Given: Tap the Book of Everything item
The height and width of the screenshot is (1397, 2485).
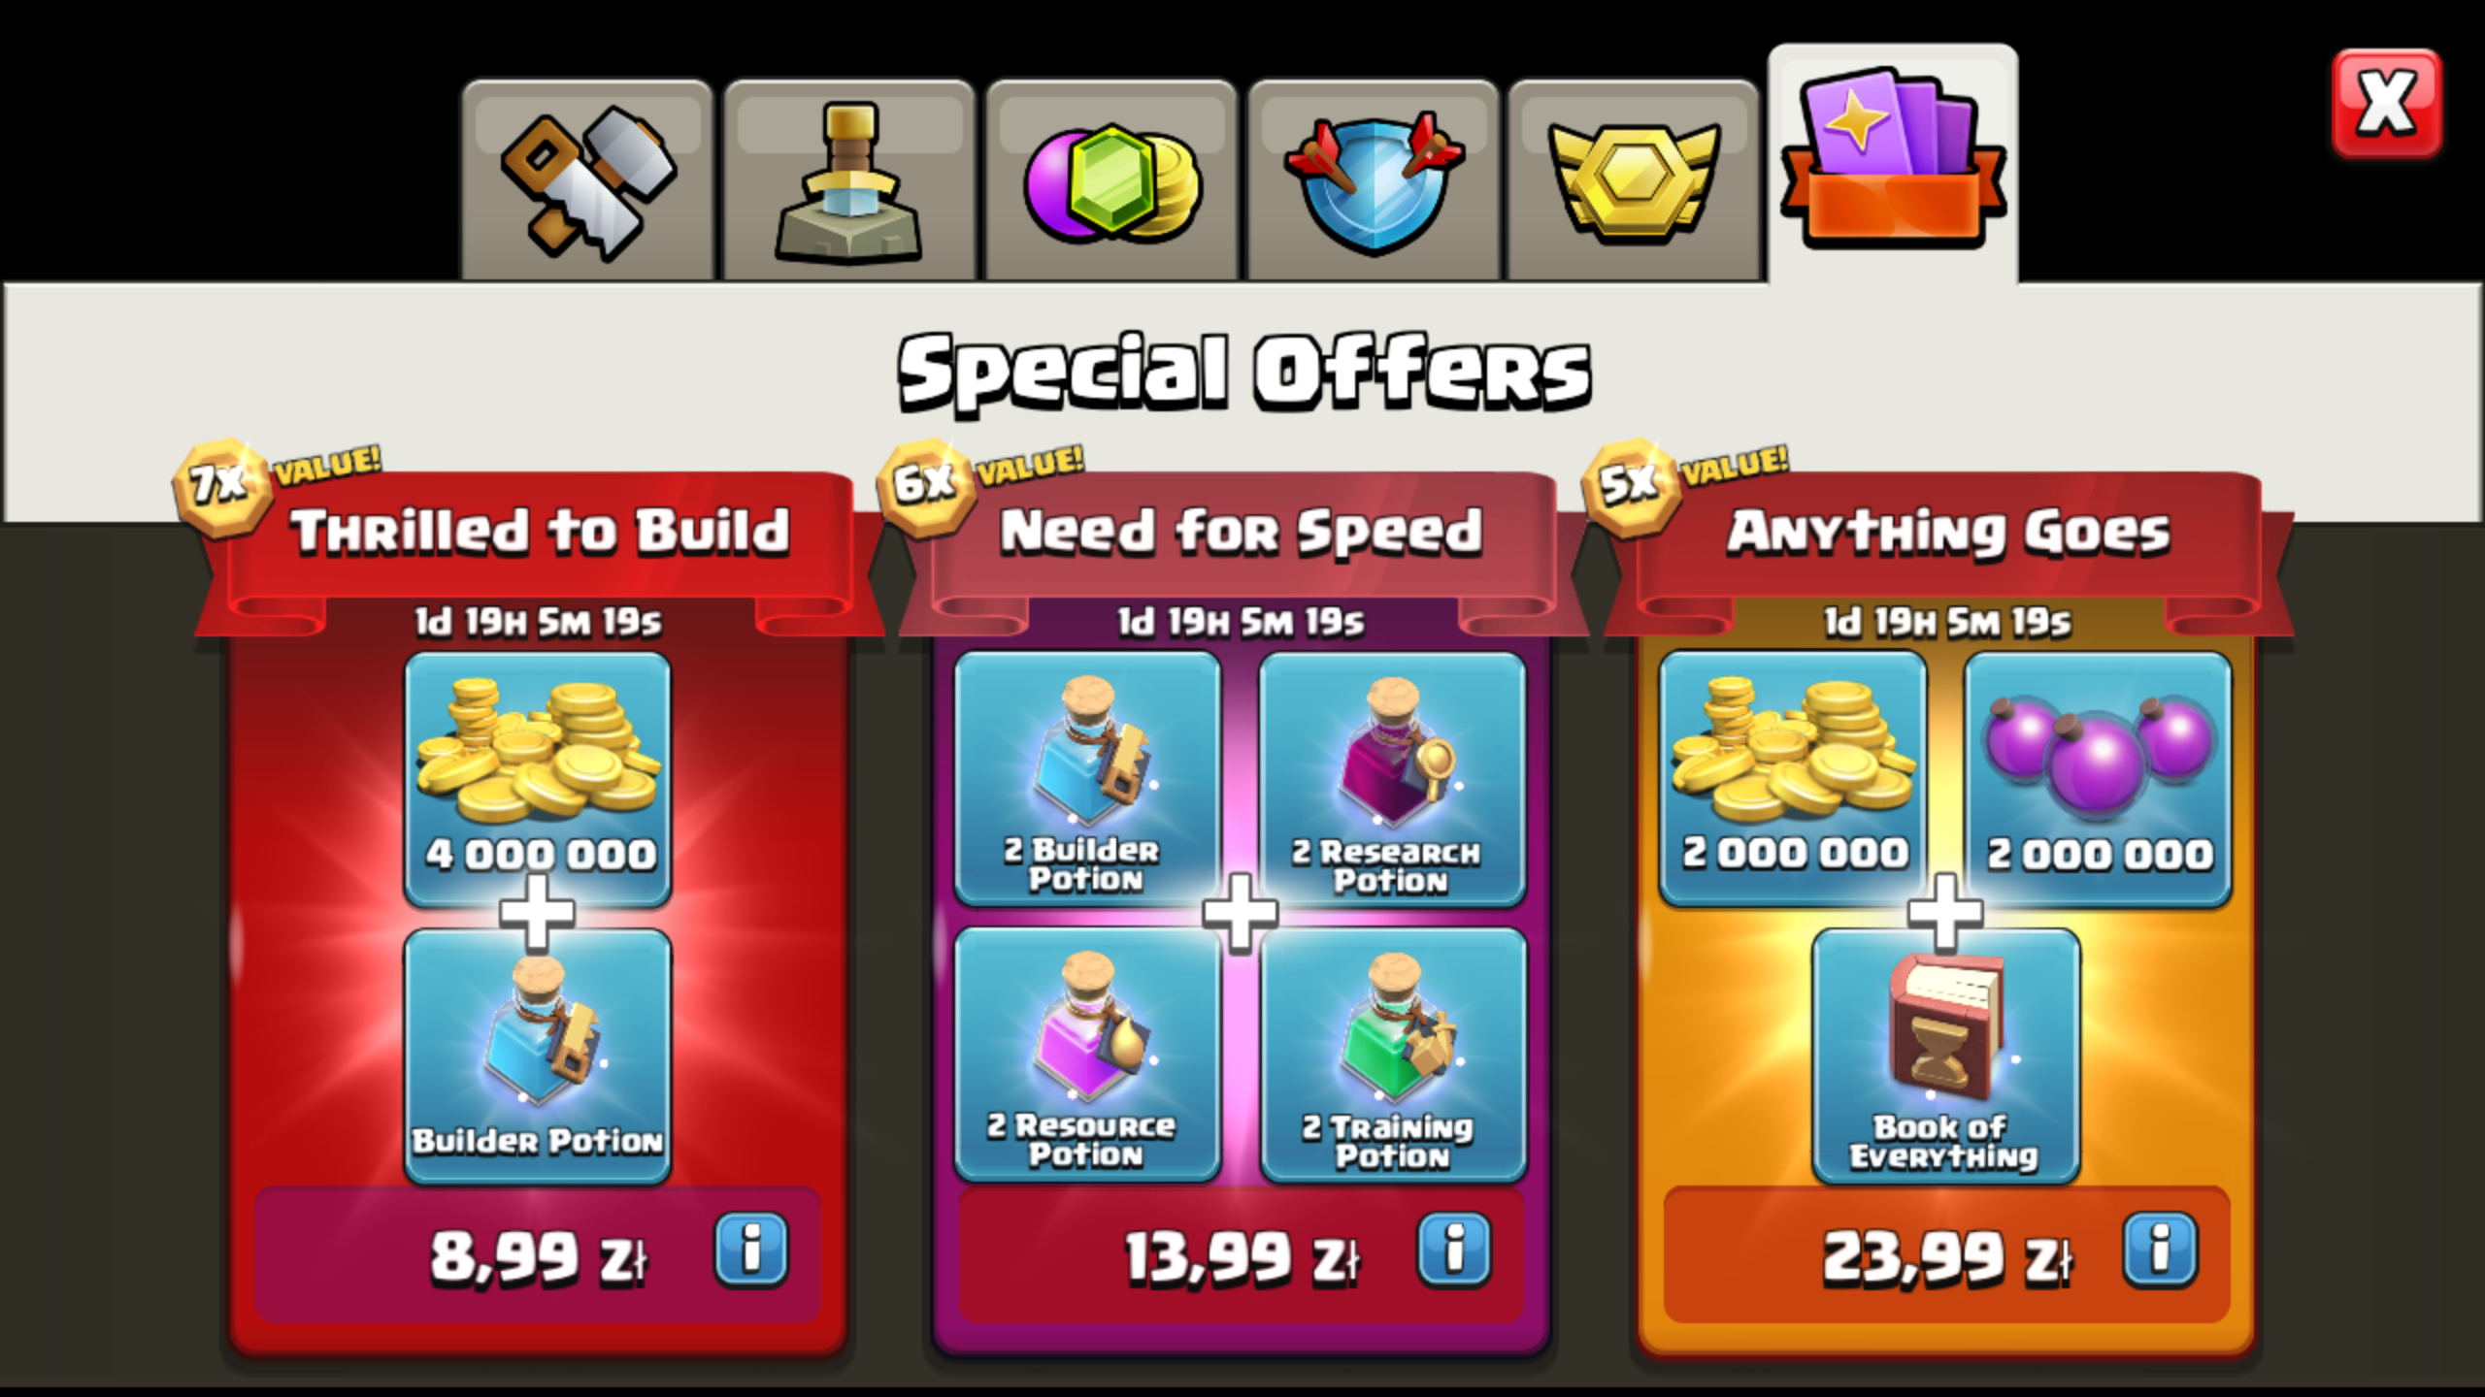Looking at the screenshot, I should tap(1946, 1056).
